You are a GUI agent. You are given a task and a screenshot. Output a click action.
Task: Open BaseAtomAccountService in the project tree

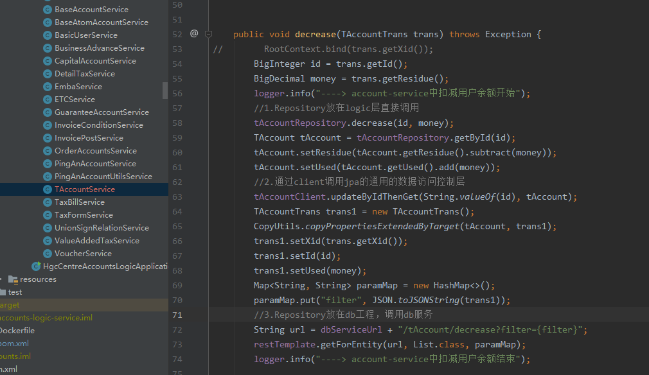coord(102,22)
